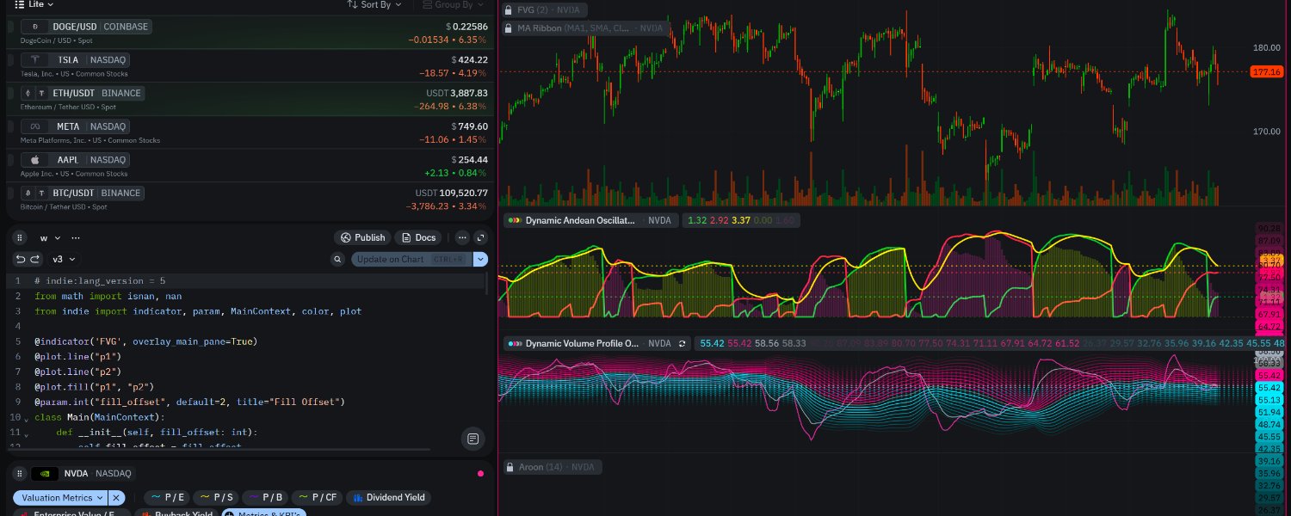Click the drag handle of the AAPL row
1291x516 pixels.
point(10,160)
